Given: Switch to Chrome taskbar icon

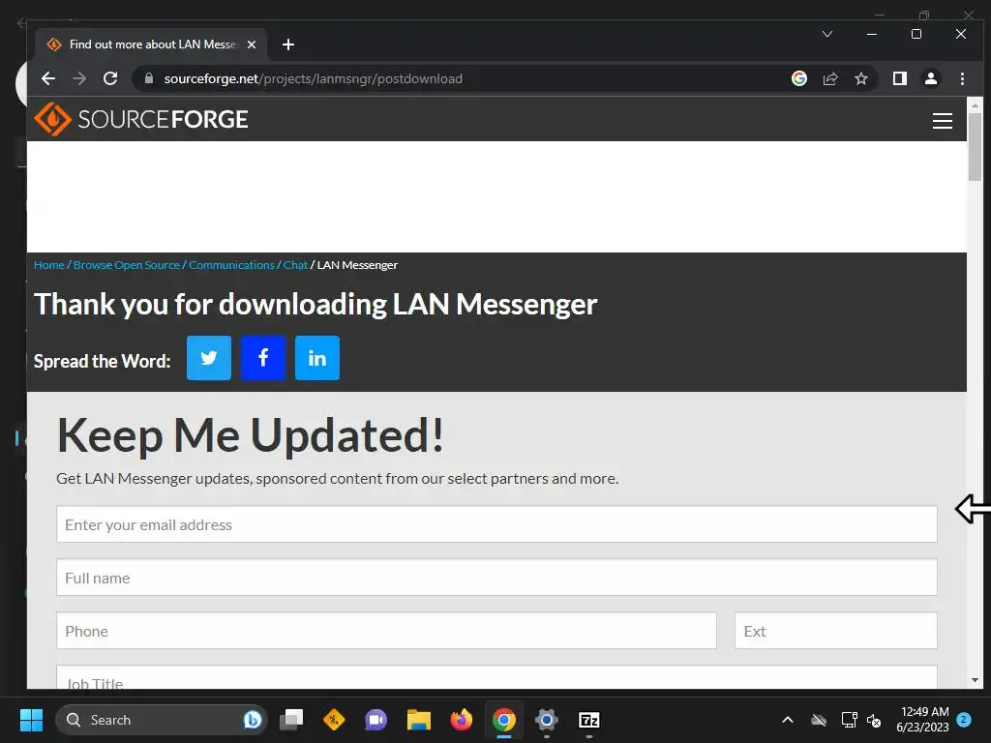Looking at the screenshot, I should 503,720.
